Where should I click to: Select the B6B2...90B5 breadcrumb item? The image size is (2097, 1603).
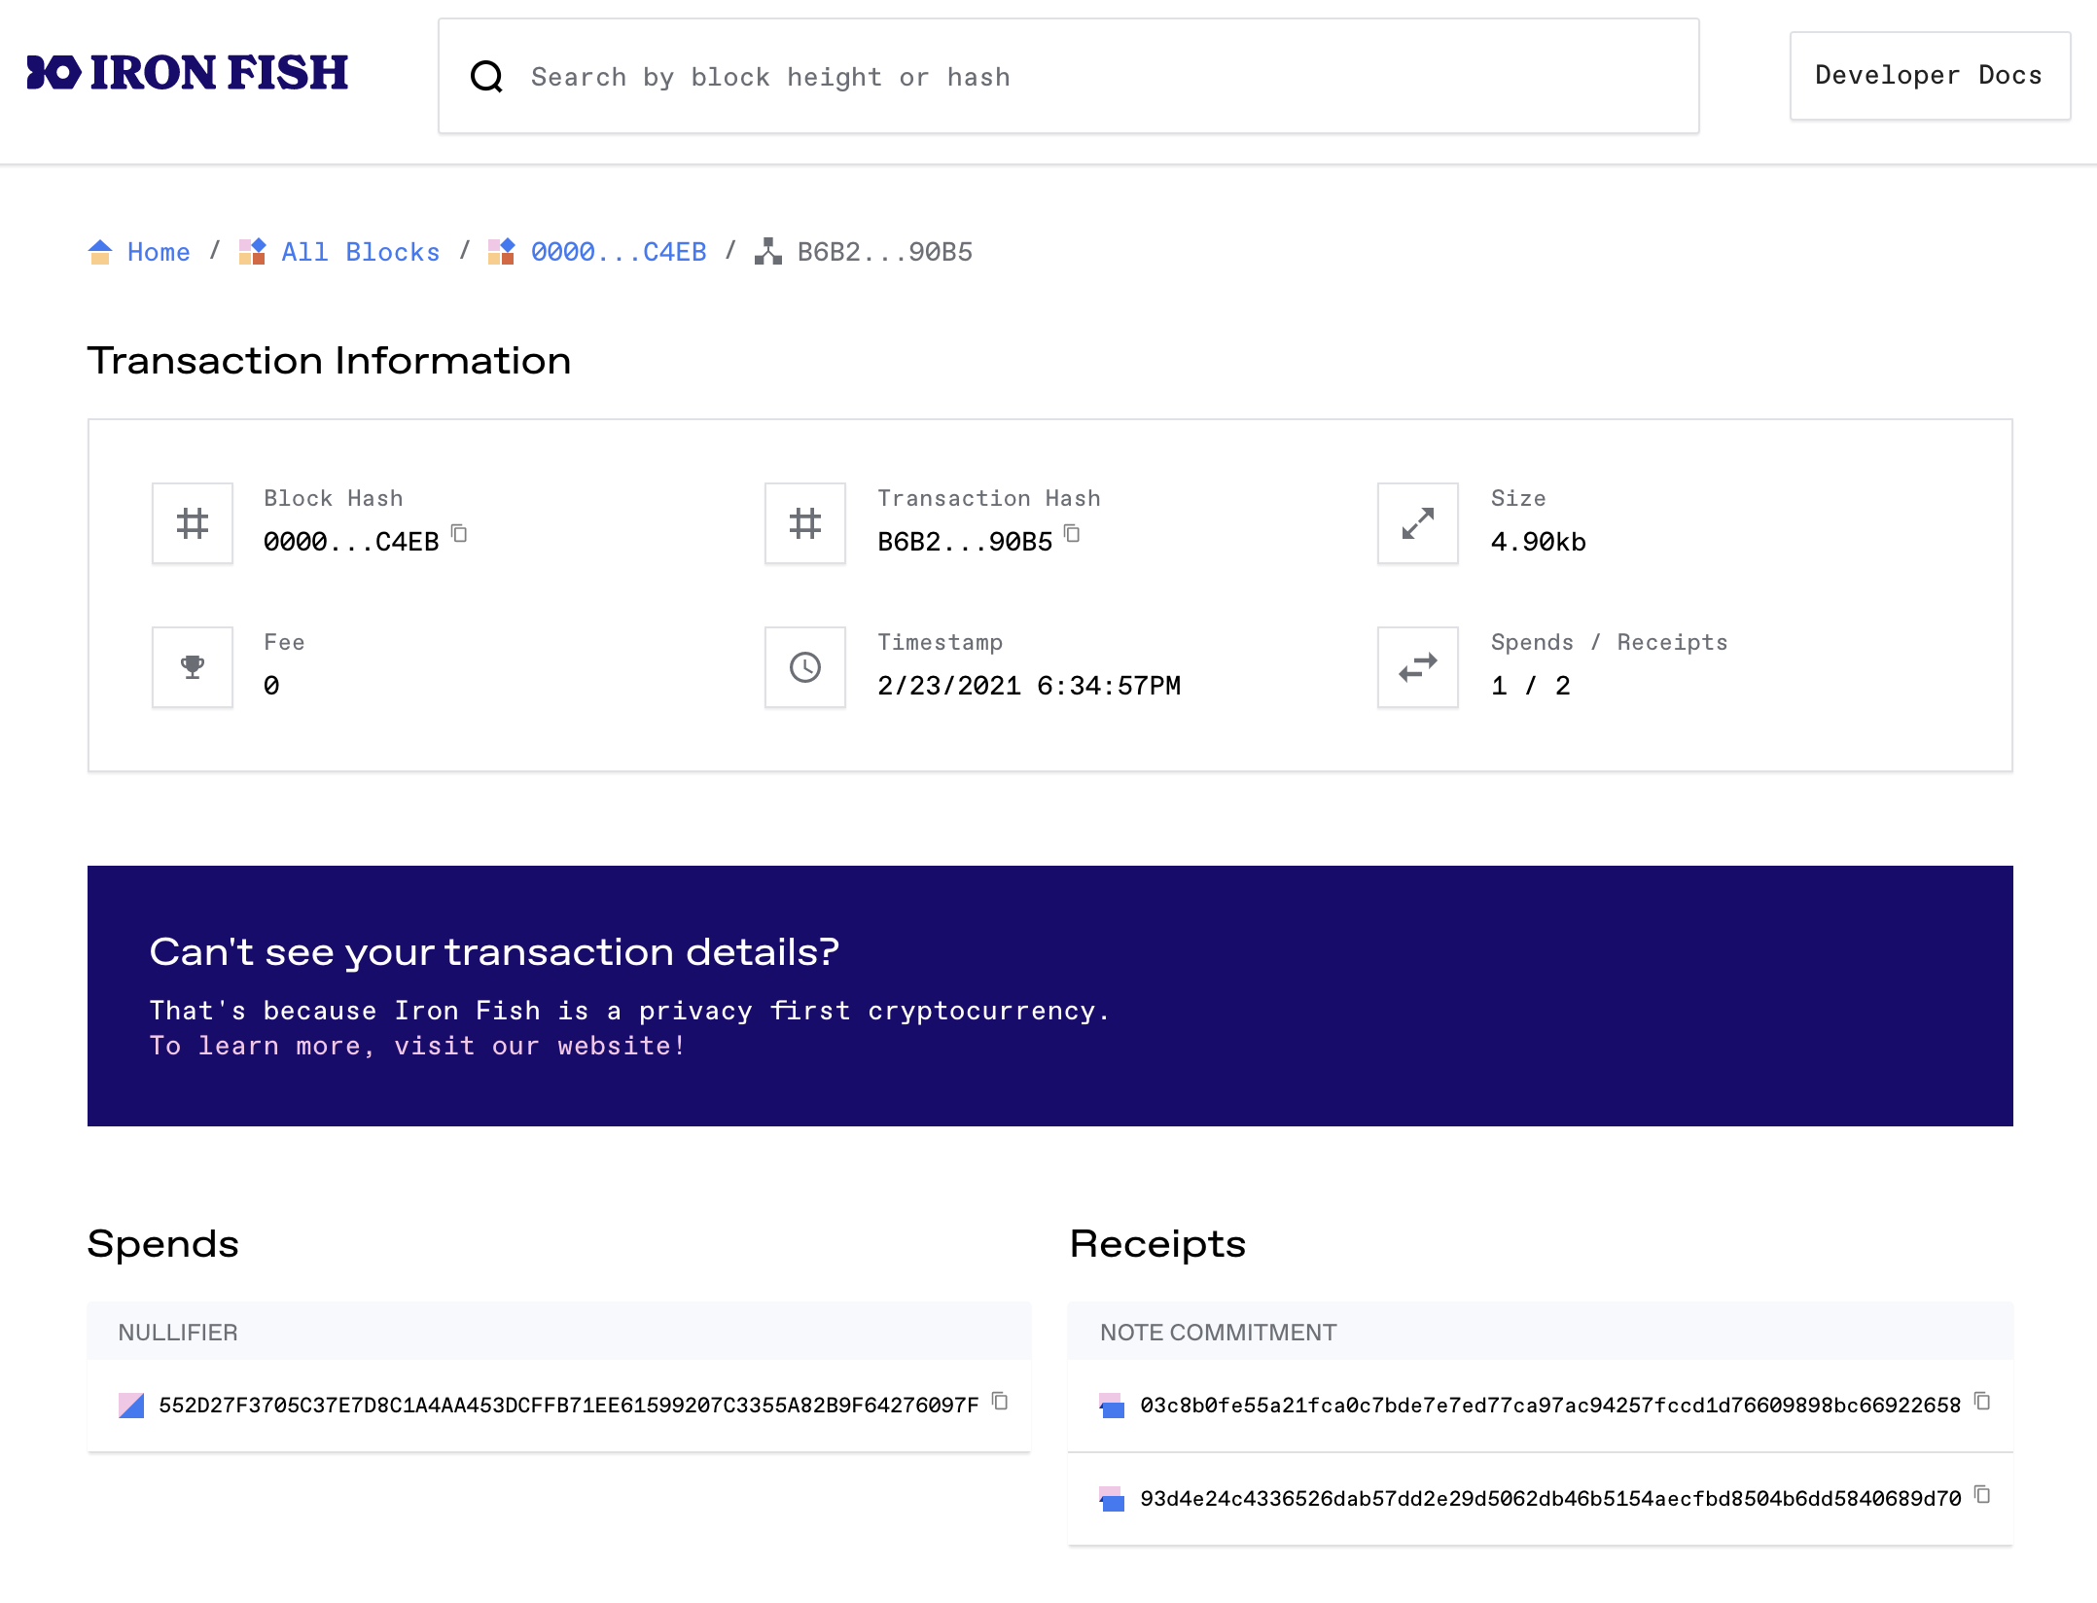tap(883, 252)
